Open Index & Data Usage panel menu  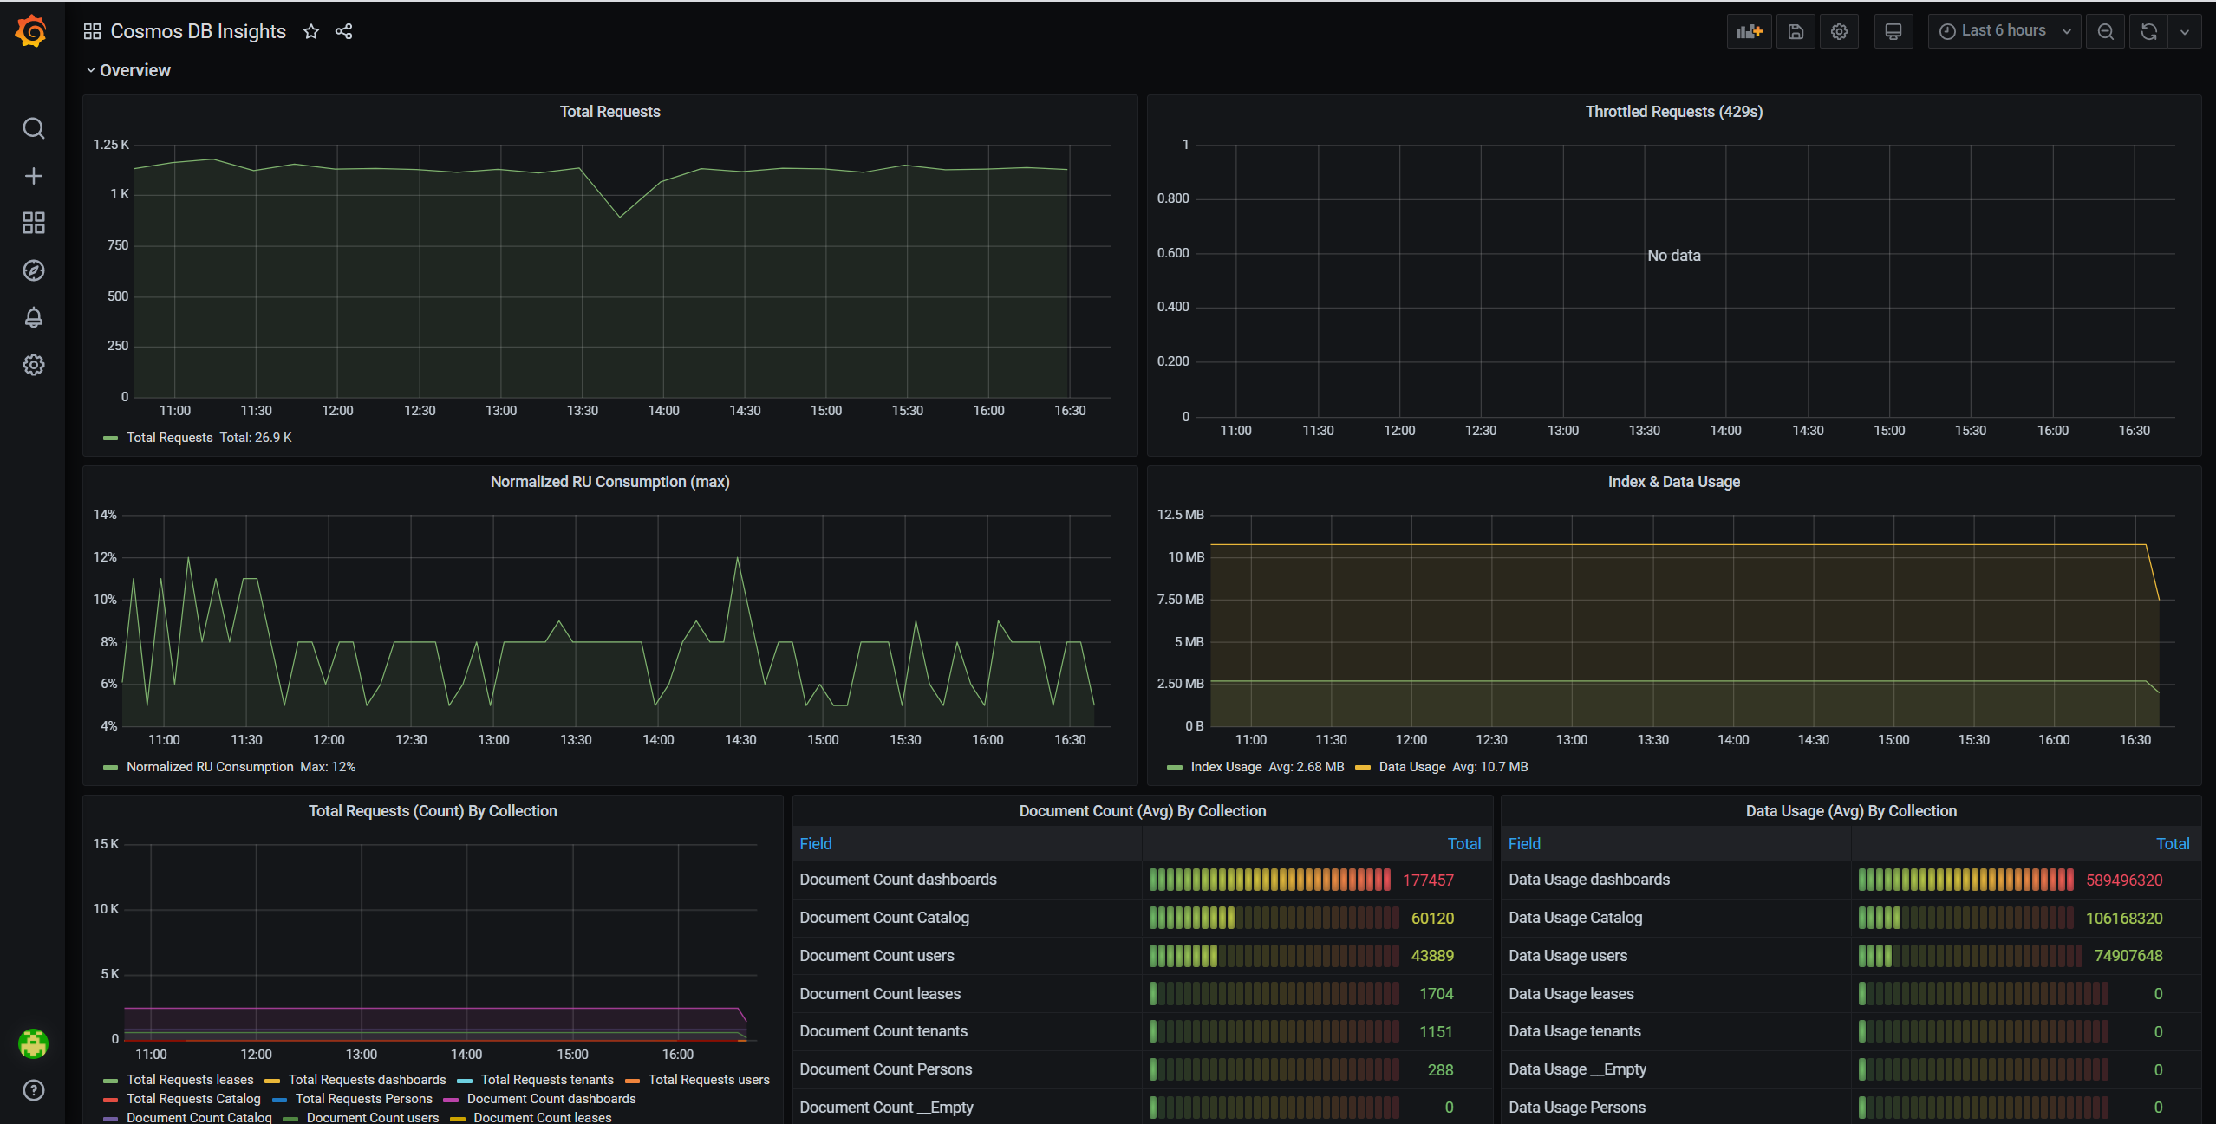[x=1673, y=482]
